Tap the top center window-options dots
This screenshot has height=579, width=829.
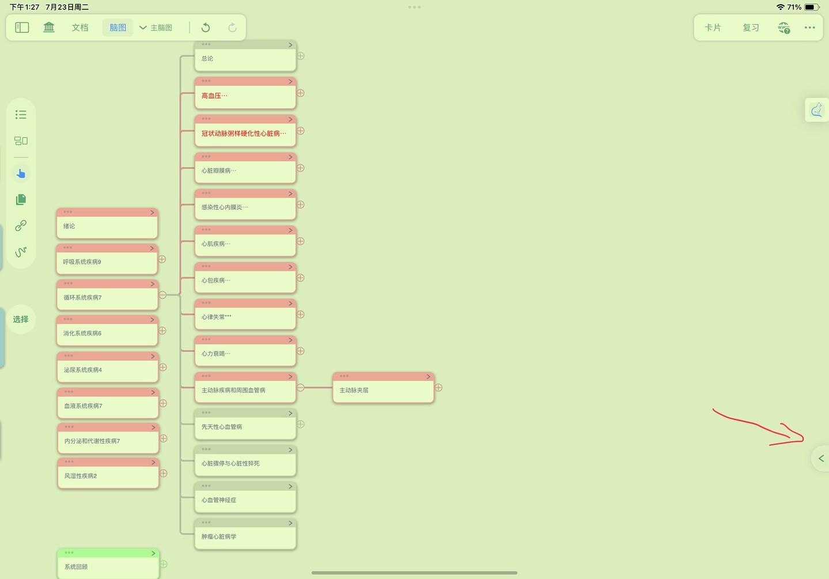tap(414, 7)
